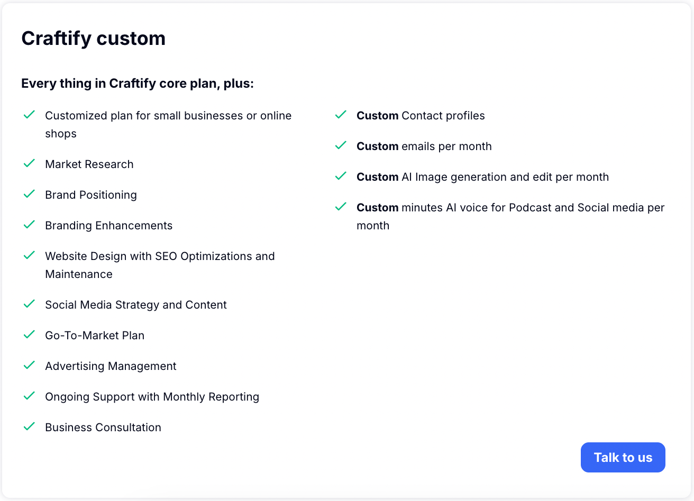This screenshot has width=694, height=501.
Task: Click the Every thing in Craftify core plan subheading
Action: point(138,83)
